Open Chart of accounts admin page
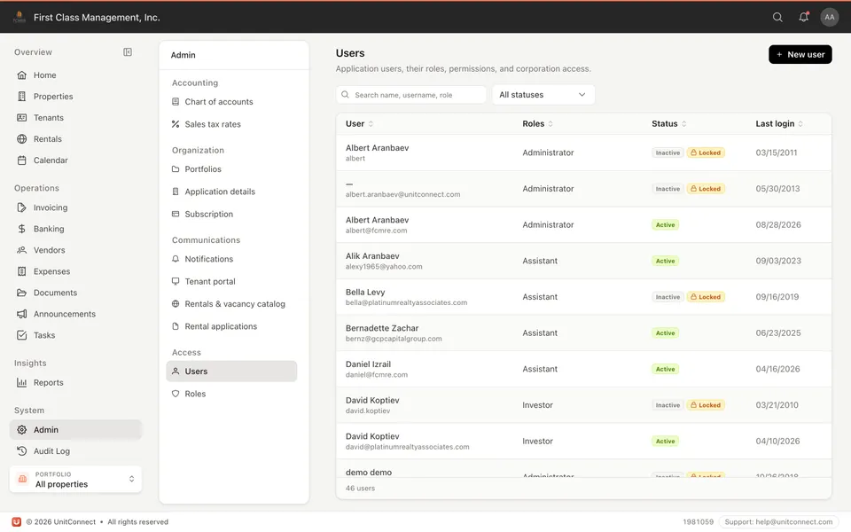851x532 pixels. click(x=231, y=101)
